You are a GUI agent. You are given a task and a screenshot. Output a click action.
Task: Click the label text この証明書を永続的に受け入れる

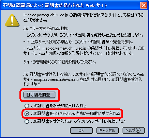(59, 106)
